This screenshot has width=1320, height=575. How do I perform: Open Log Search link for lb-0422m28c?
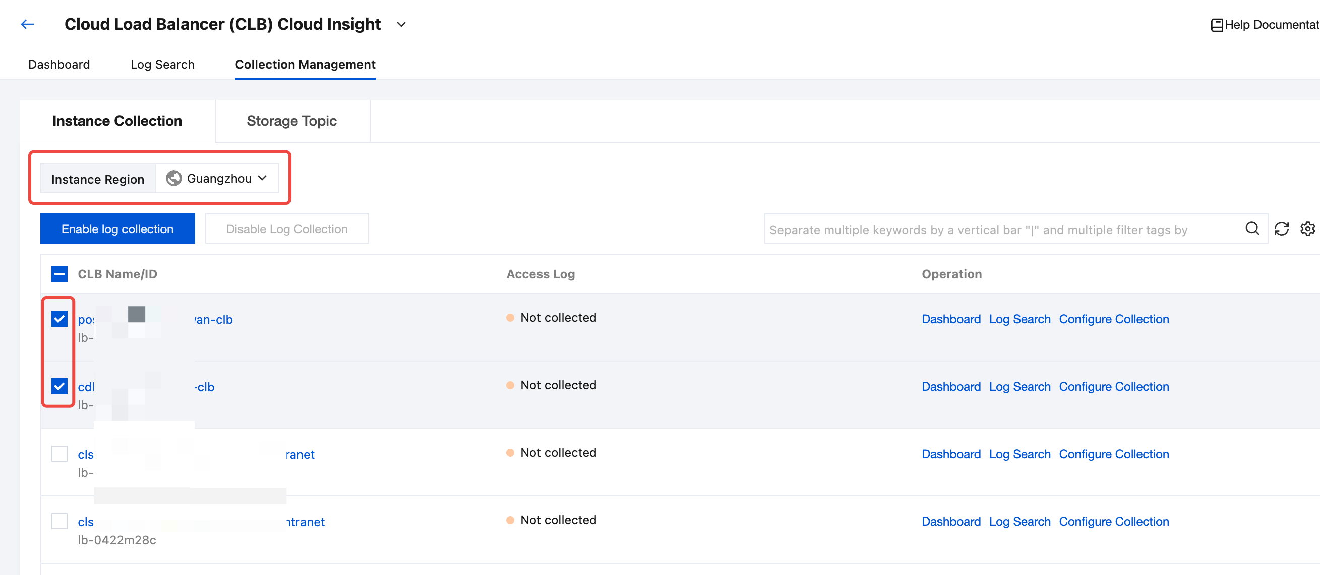click(1019, 521)
